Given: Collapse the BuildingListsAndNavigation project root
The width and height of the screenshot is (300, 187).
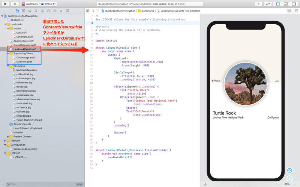Looking at the screenshot, I should click(2, 16).
